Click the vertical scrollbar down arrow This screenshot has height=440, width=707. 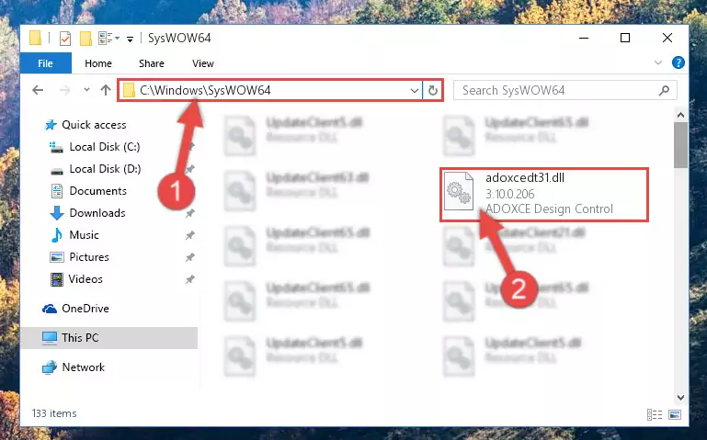click(680, 398)
